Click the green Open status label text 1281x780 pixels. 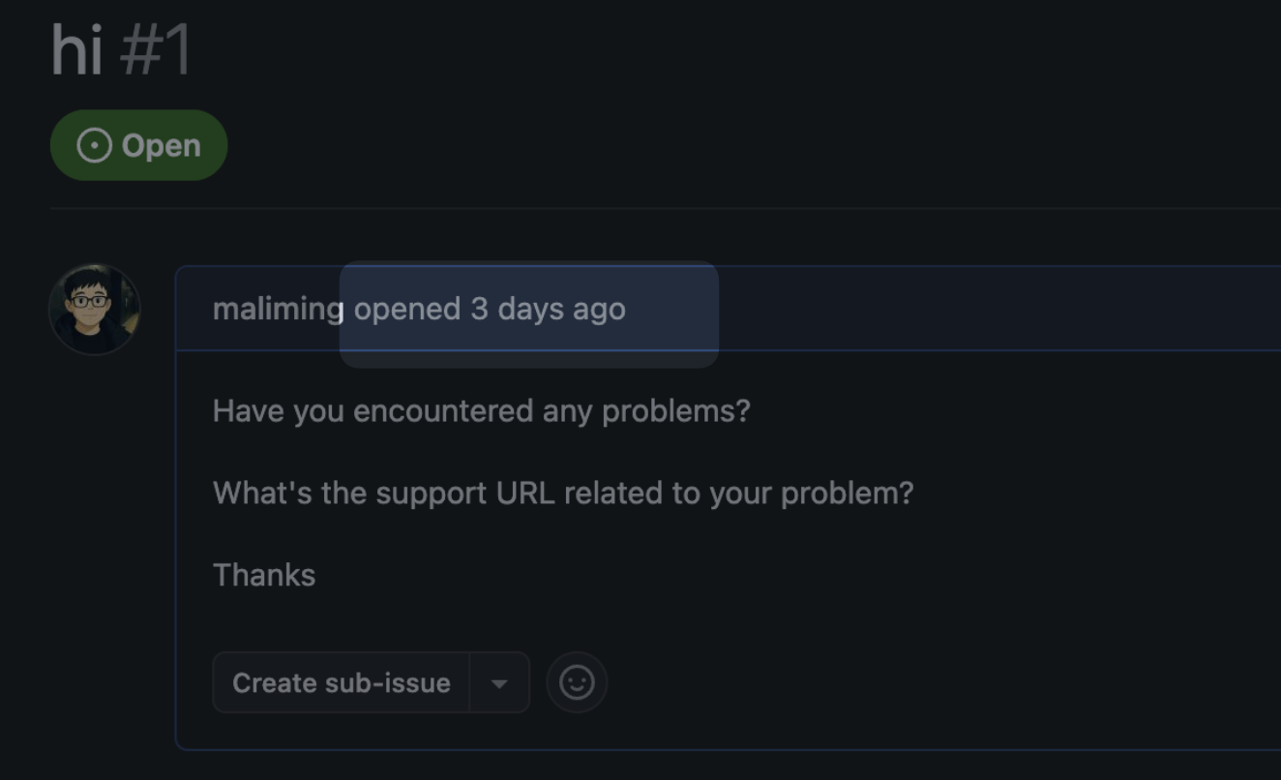pos(161,146)
